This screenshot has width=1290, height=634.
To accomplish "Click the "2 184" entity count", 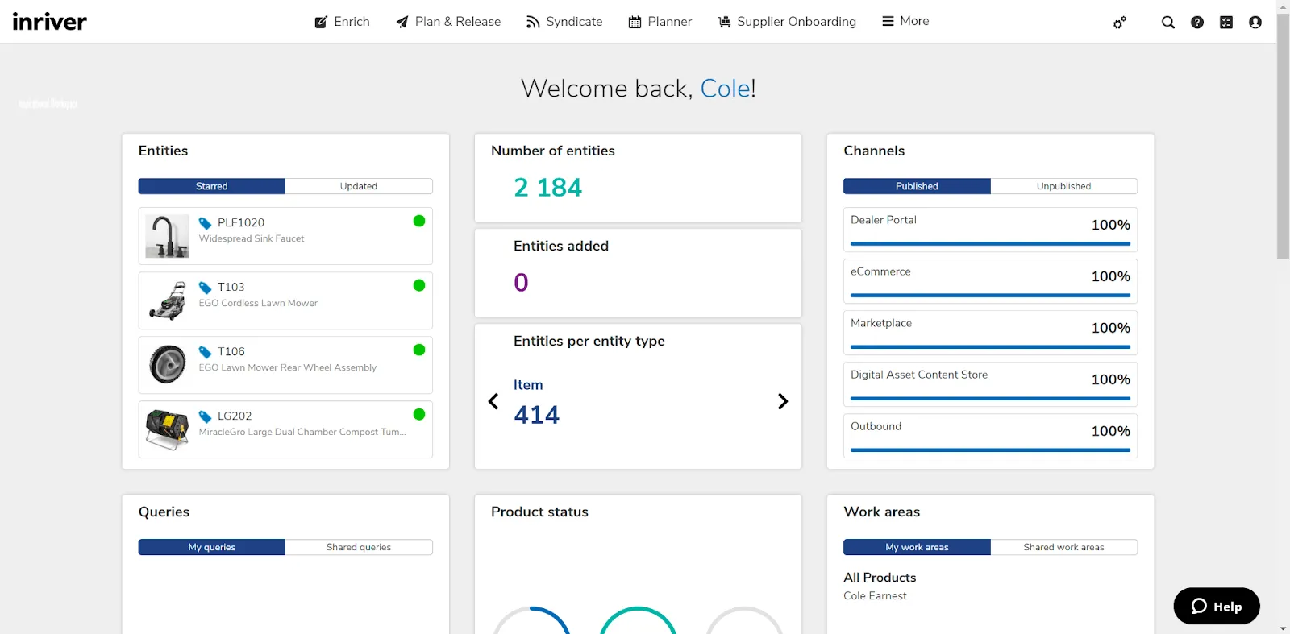I will 547,188.
